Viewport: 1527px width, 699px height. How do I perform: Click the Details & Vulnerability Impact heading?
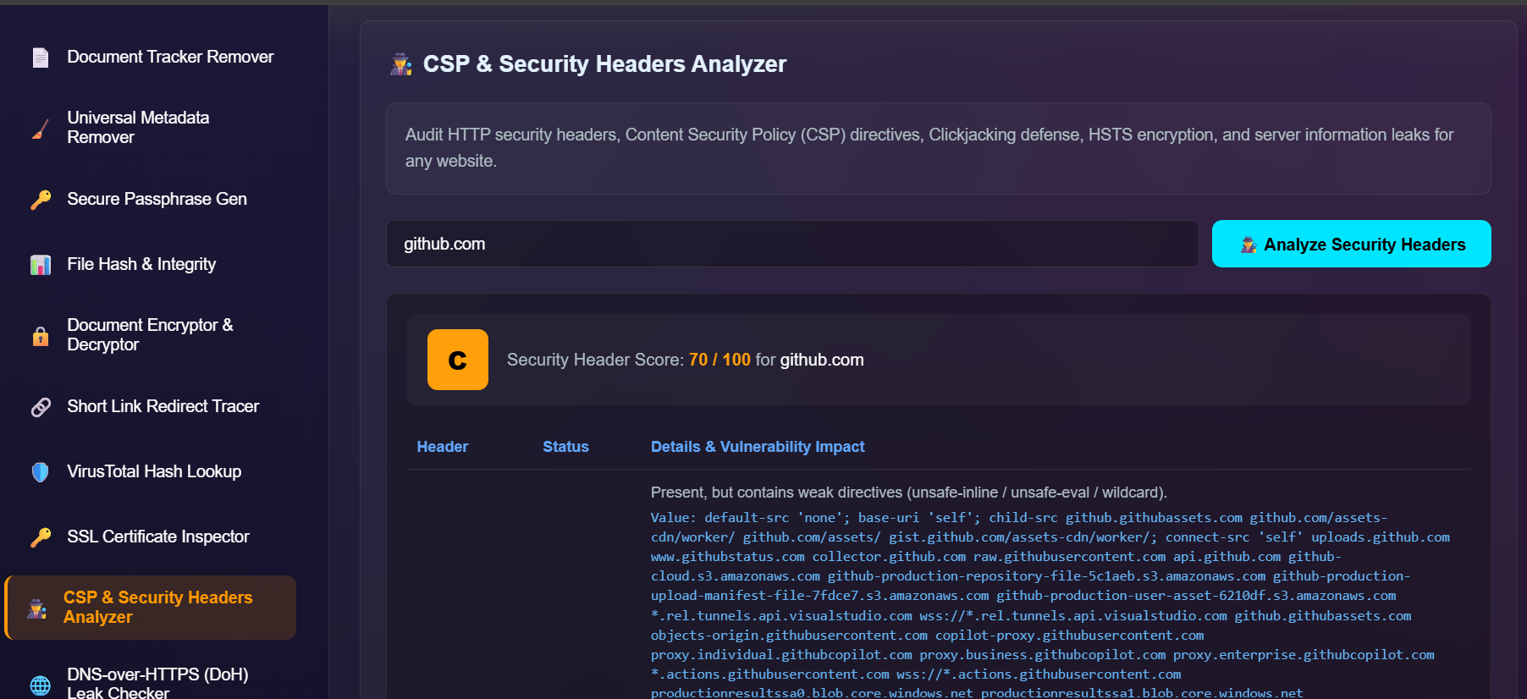pyautogui.click(x=758, y=447)
